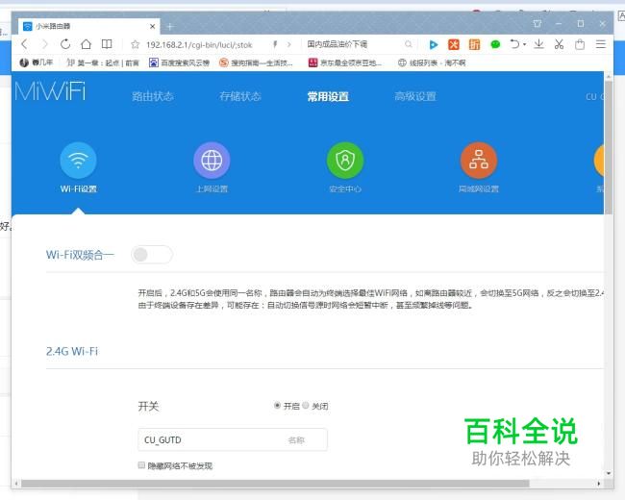The image size is (625, 500).
Task: Open the 搜狗指南 bookmark
Action: (257, 62)
